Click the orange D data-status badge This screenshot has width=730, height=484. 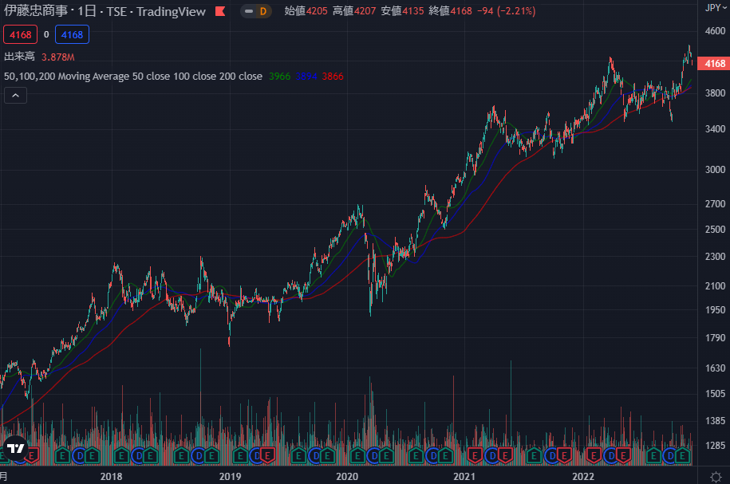(x=263, y=12)
